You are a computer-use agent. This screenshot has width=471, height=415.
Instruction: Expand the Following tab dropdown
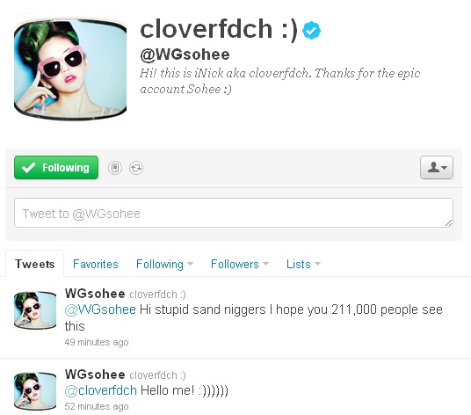pyautogui.click(x=164, y=264)
